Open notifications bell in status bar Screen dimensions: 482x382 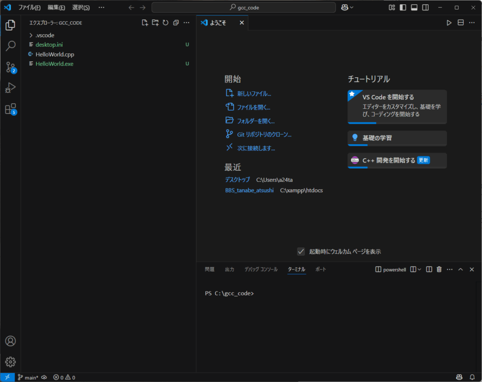point(472,377)
